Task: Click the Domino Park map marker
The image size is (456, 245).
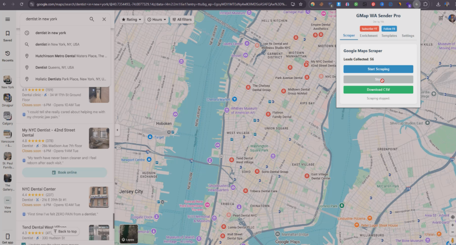Action: 342,205
